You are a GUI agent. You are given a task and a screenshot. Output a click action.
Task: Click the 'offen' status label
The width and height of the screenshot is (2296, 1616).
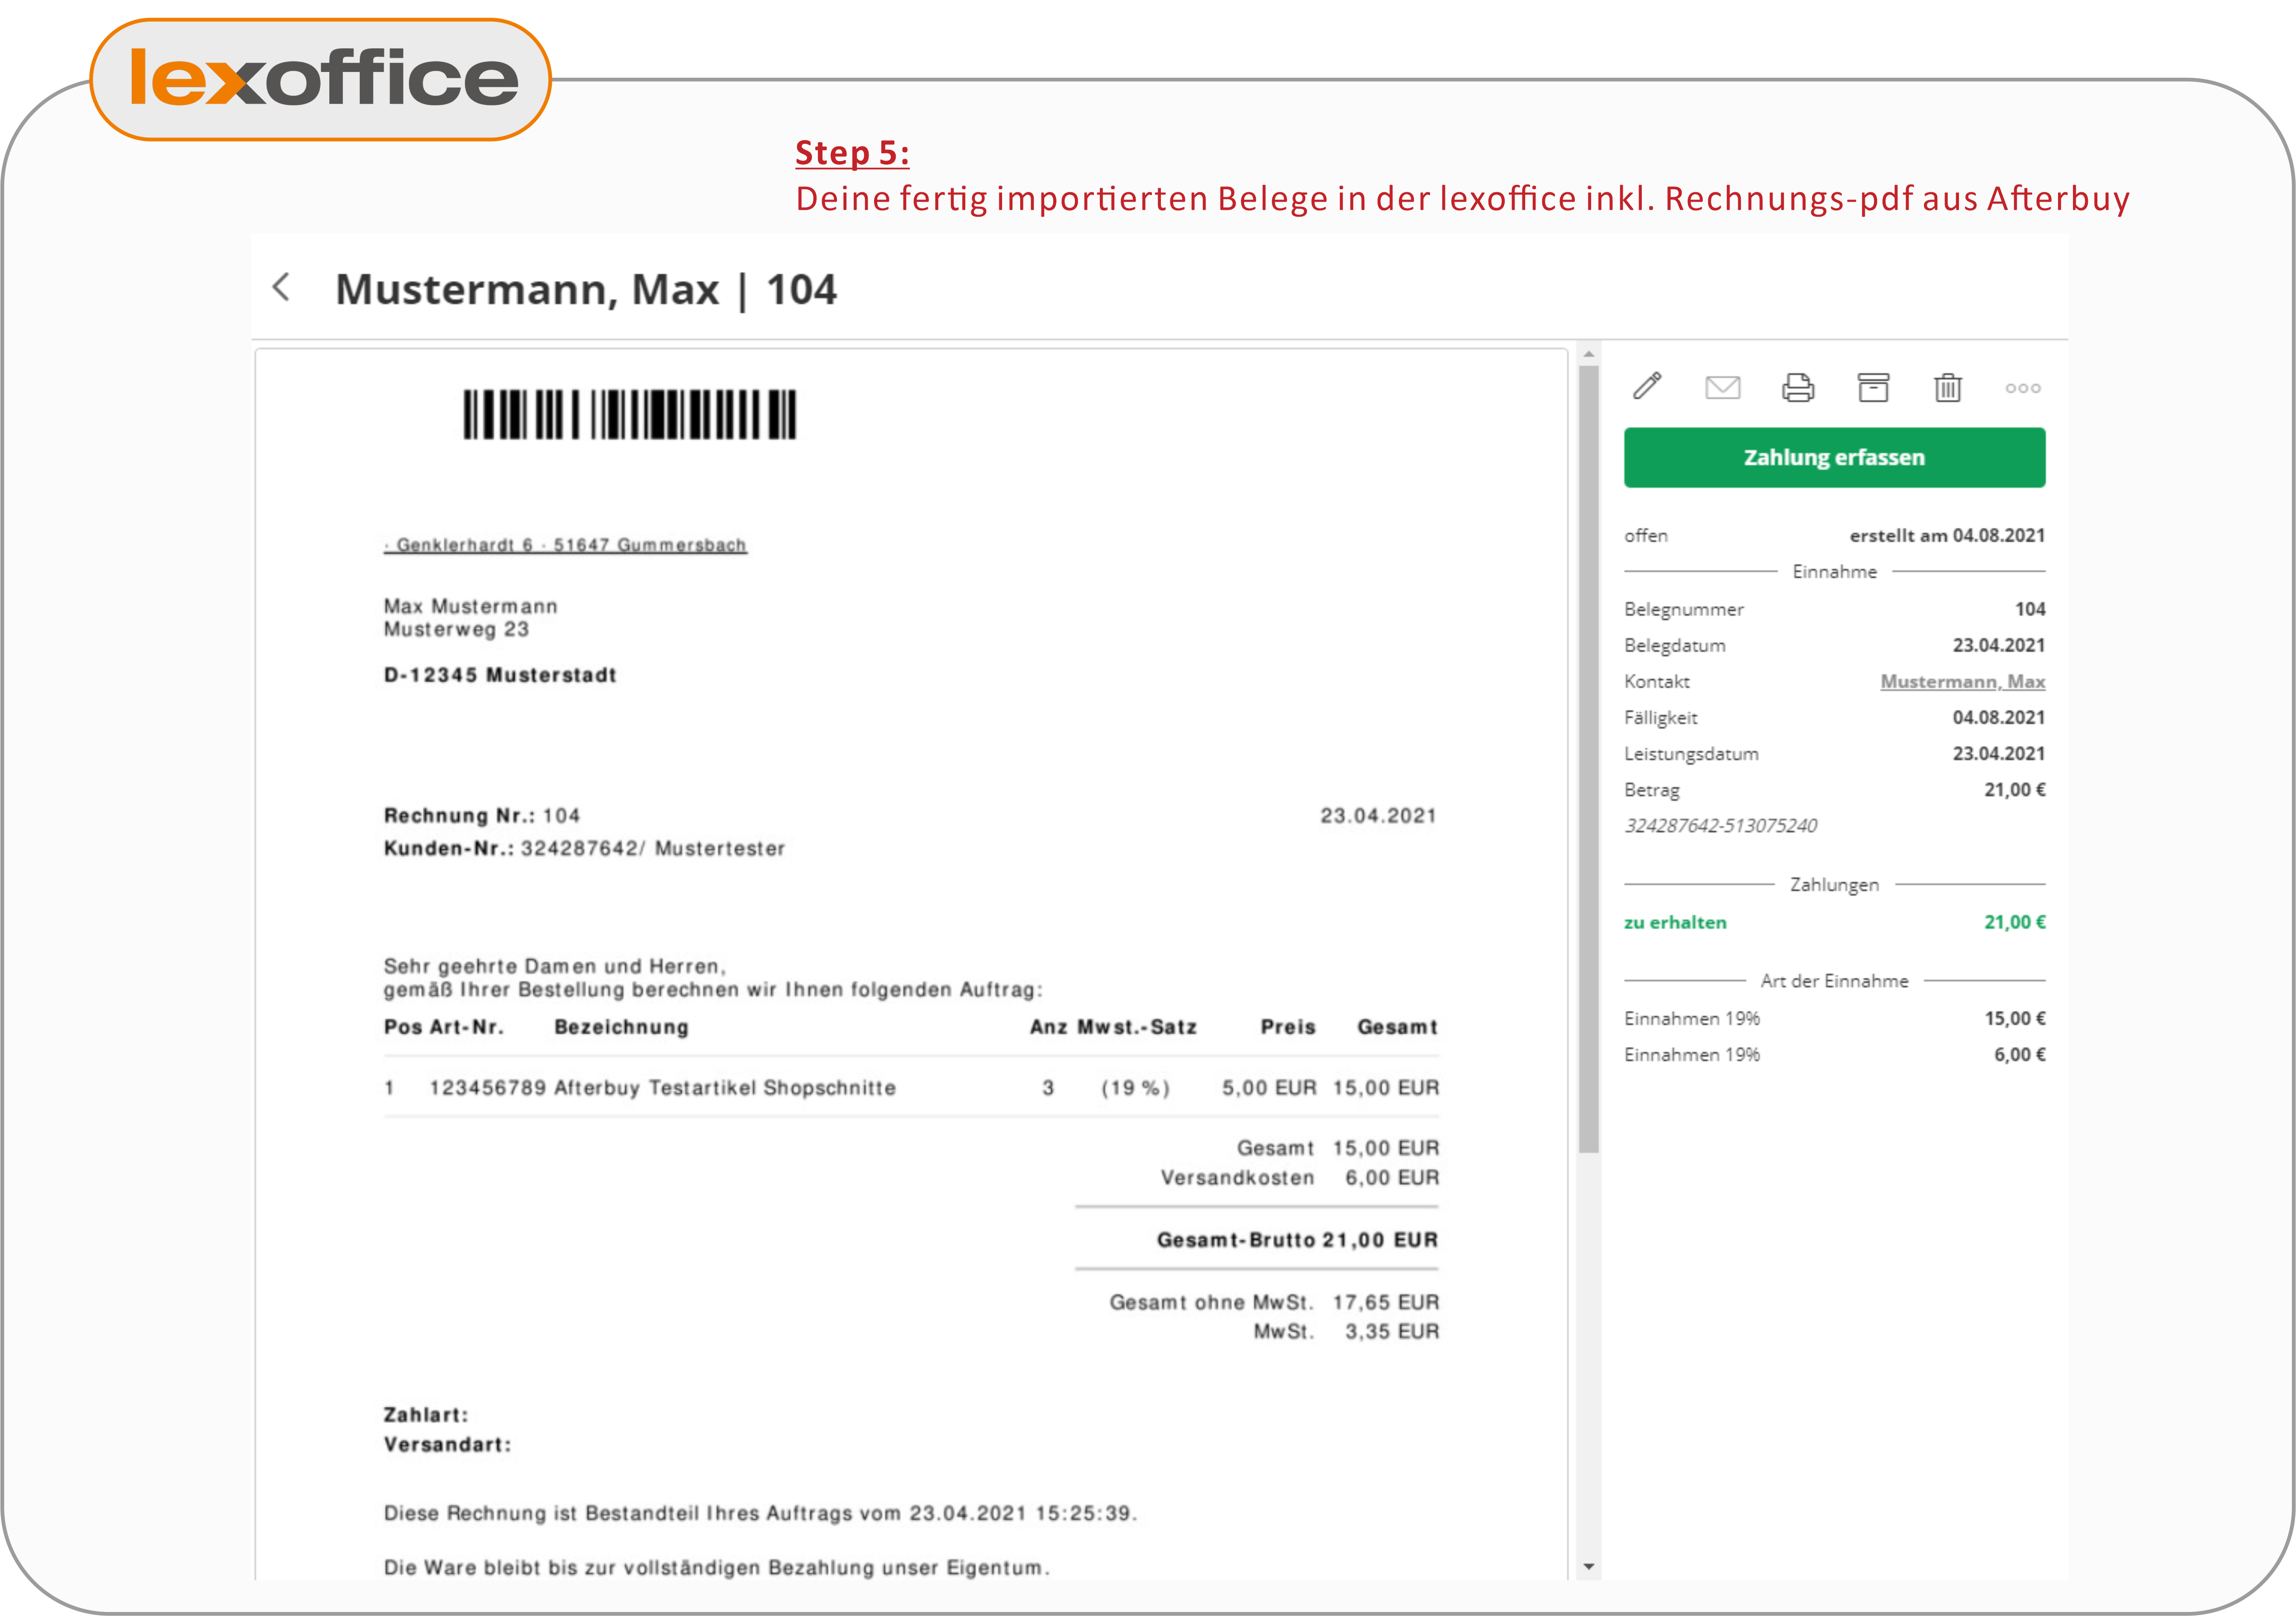[1646, 535]
